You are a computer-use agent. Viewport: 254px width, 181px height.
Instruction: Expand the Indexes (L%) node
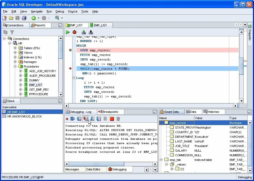[15, 57]
